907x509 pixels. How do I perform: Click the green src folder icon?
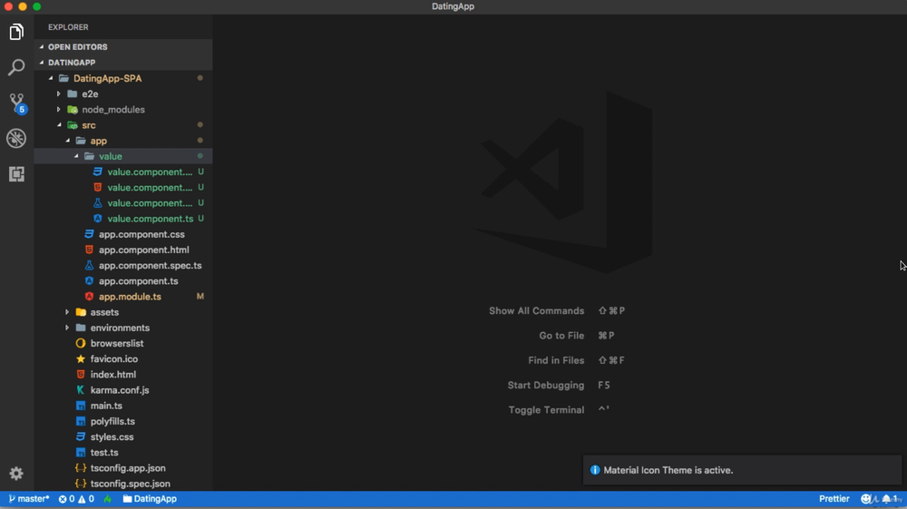(x=73, y=125)
